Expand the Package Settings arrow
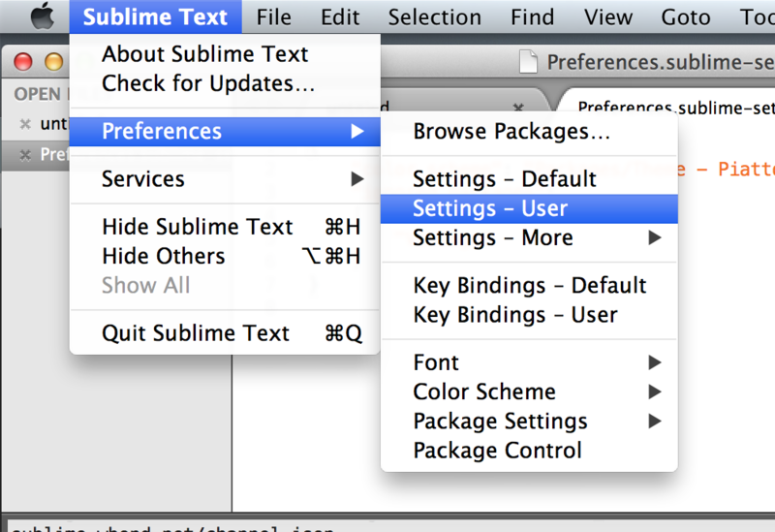This screenshot has height=532, width=775. [x=655, y=422]
